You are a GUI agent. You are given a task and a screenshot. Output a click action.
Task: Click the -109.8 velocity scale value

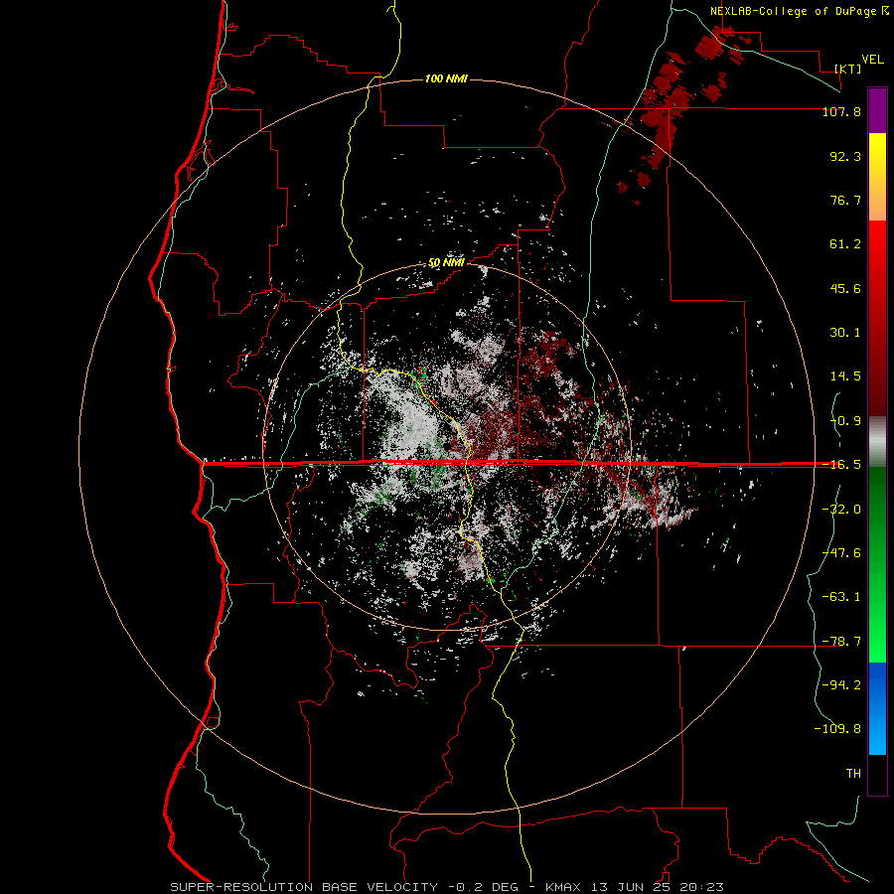point(837,729)
